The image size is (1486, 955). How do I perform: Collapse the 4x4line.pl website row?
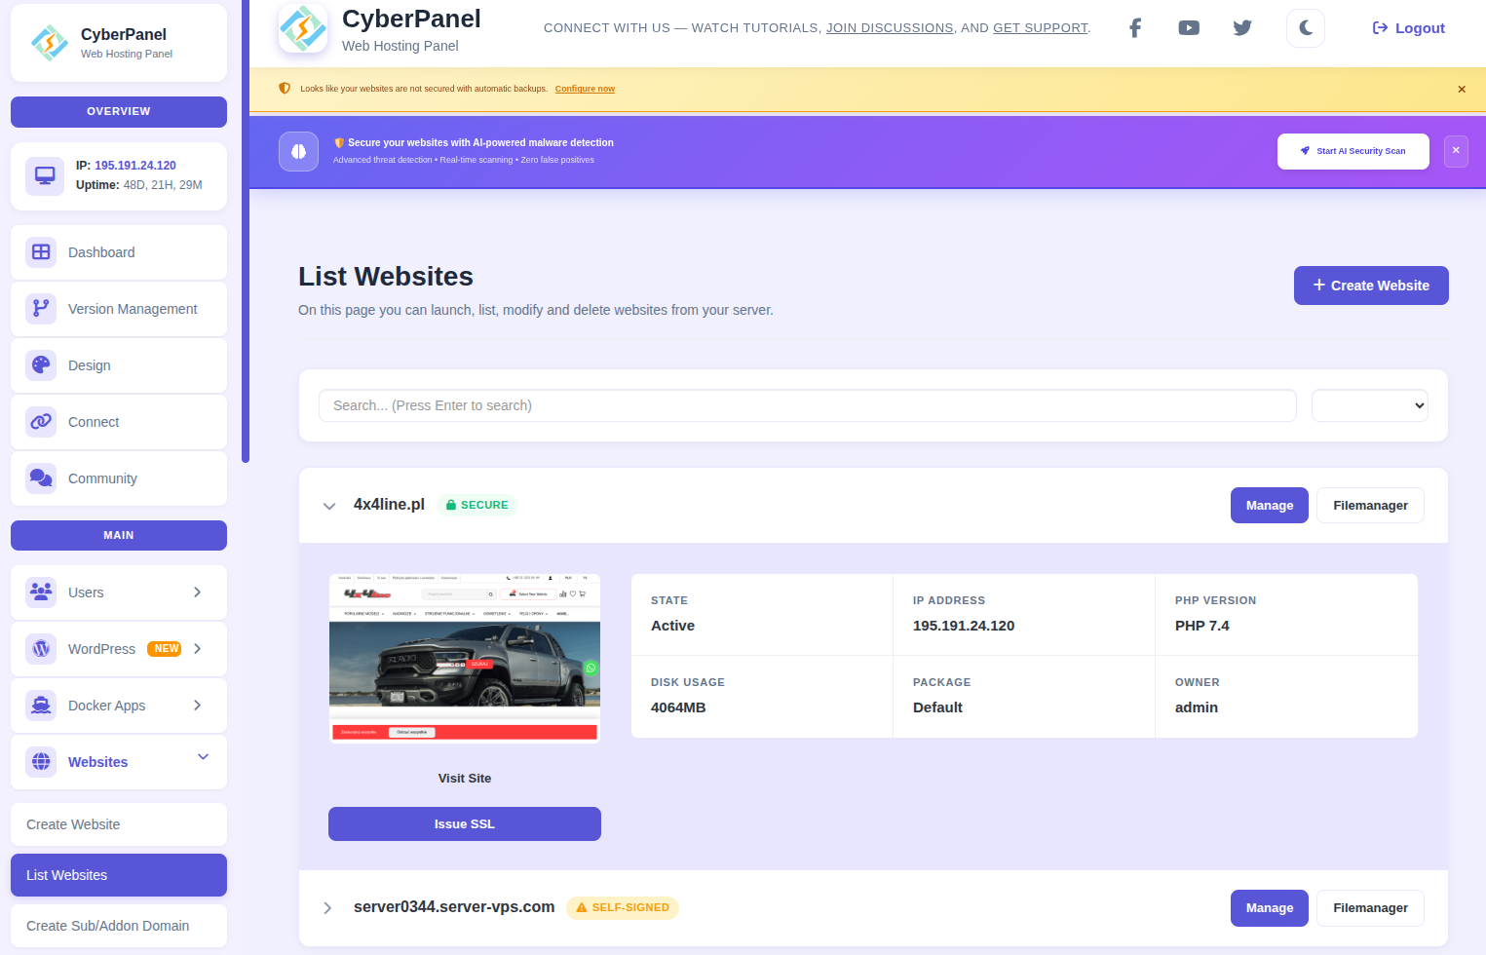point(329,506)
